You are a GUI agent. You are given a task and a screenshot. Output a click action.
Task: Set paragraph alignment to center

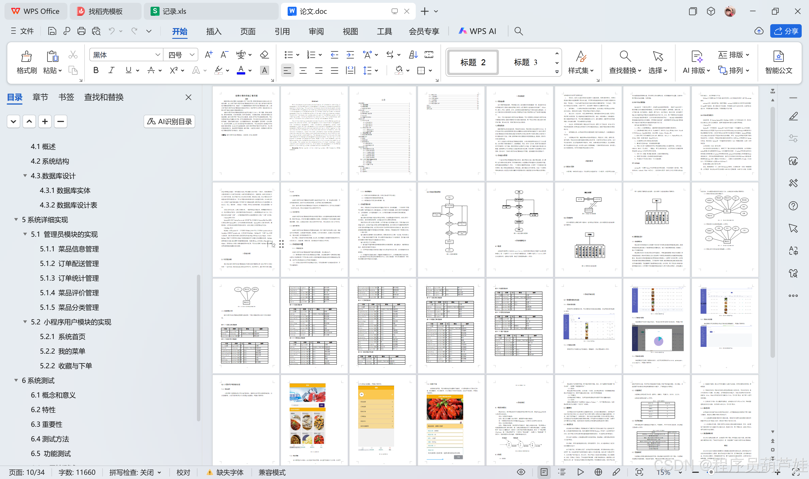(303, 70)
